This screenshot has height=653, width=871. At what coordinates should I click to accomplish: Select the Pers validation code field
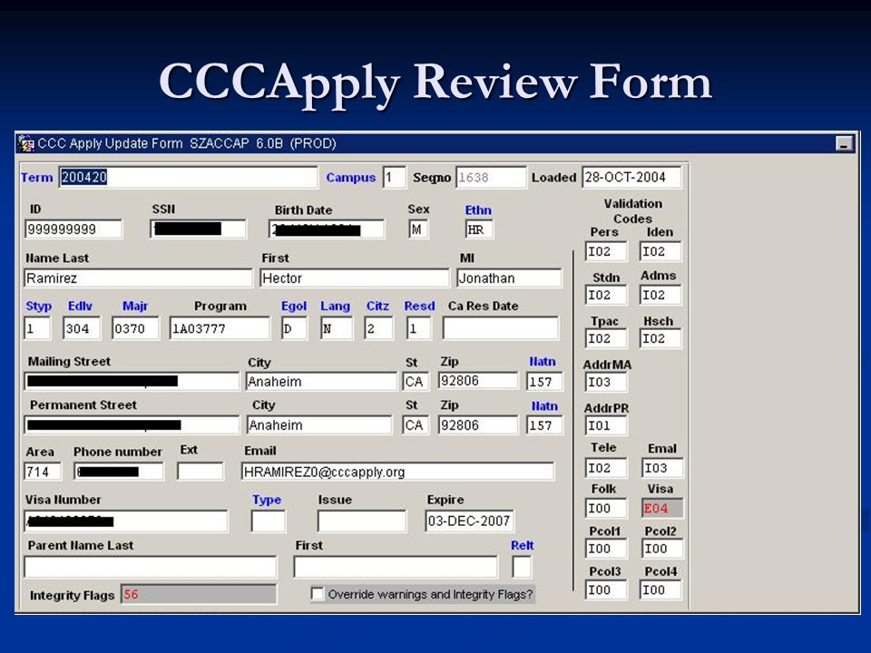(x=606, y=251)
